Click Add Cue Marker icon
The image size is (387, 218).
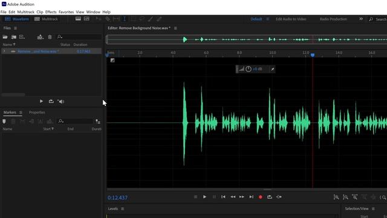click(4, 121)
